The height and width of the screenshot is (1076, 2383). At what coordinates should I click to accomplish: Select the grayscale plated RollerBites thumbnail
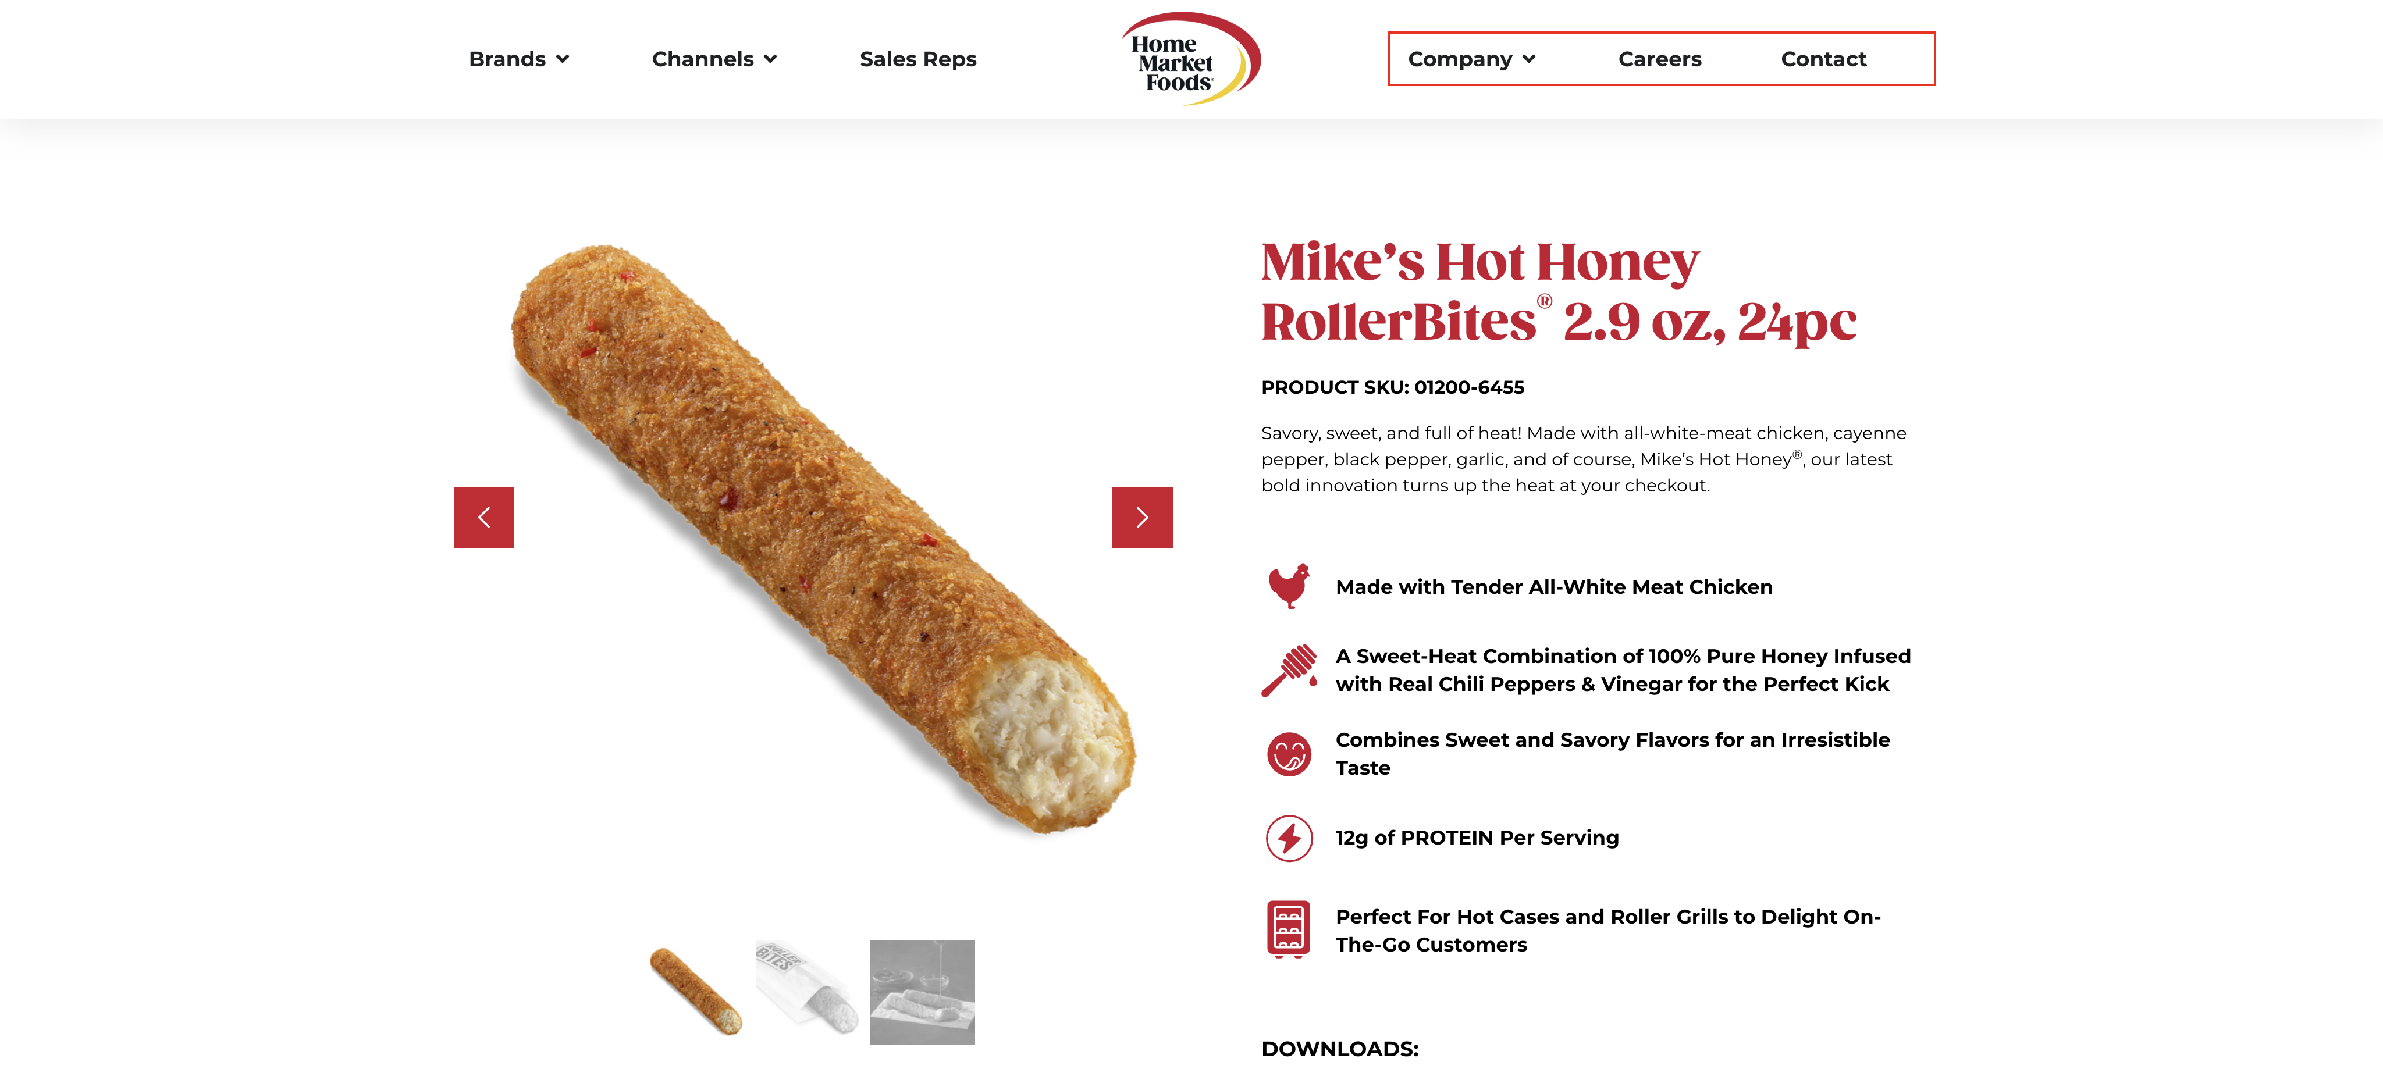[x=922, y=992]
